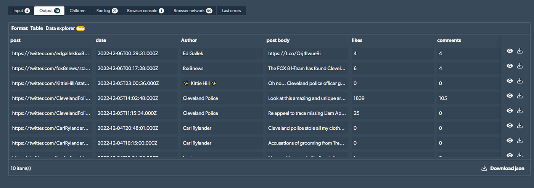Screen dimensions: 534x188
Task: Preview the Kittie Hill row
Action: (x=509, y=81)
